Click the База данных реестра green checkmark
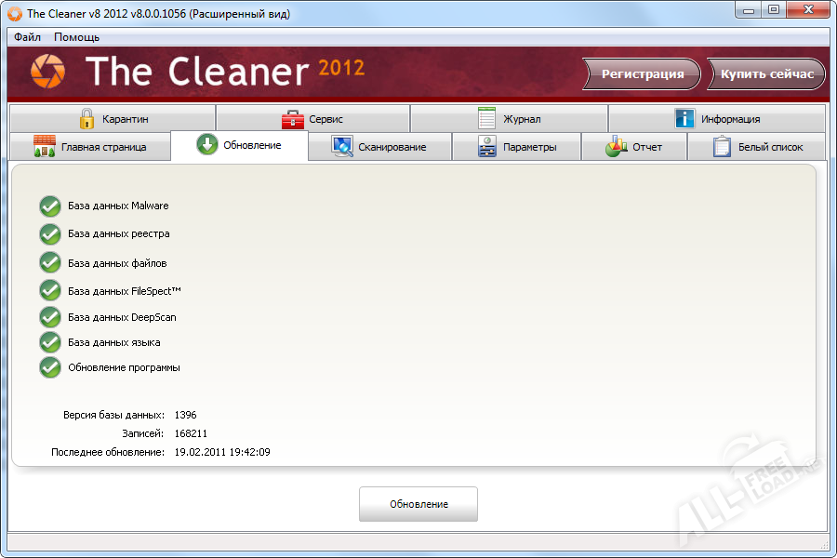The image size is (837, 558). 50,234
